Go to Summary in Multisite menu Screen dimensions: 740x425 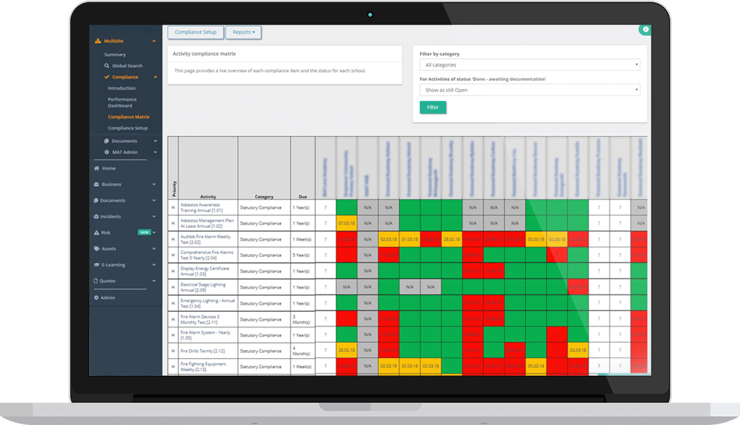tap(115, 55)
